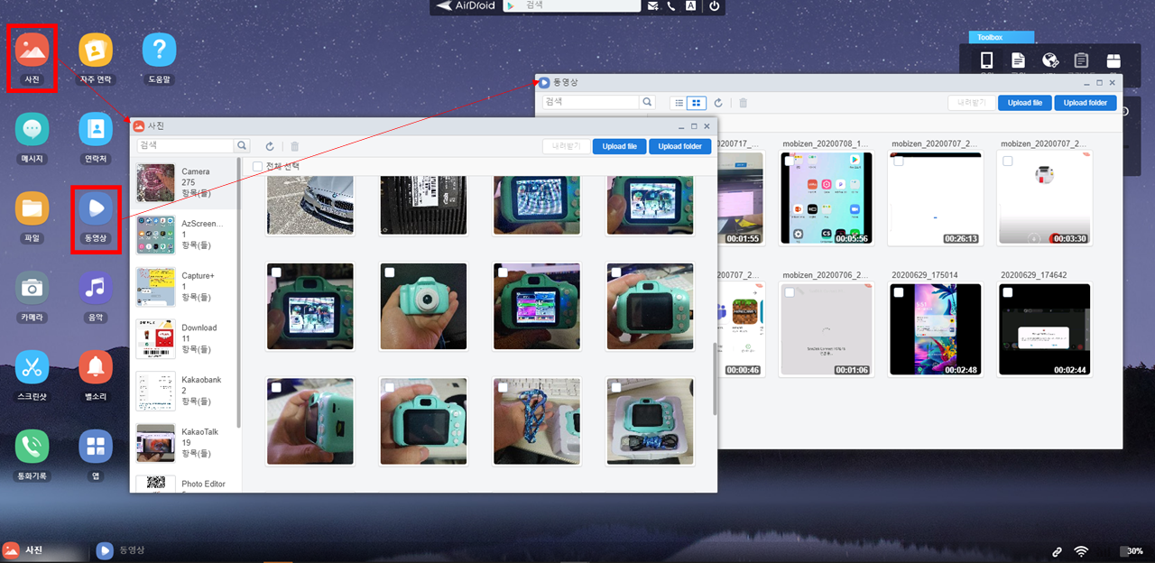
Task: Open the 음악 music icon
Action: click(x=96, y=289)
